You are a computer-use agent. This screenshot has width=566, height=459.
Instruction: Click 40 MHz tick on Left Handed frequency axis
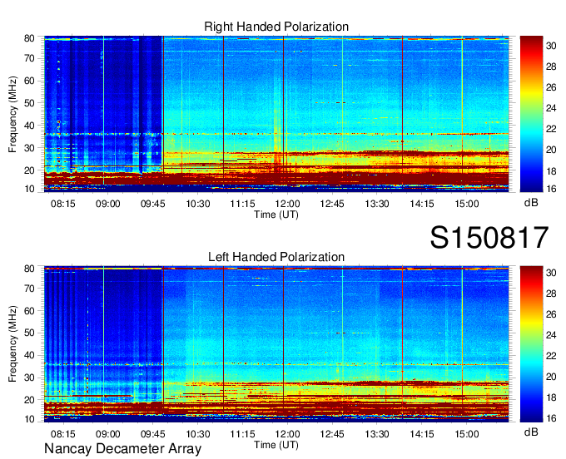pyautogui.click(x=29, y=356)
